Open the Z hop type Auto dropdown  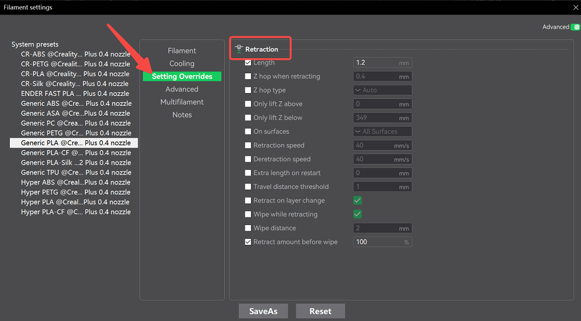(382, 90)
